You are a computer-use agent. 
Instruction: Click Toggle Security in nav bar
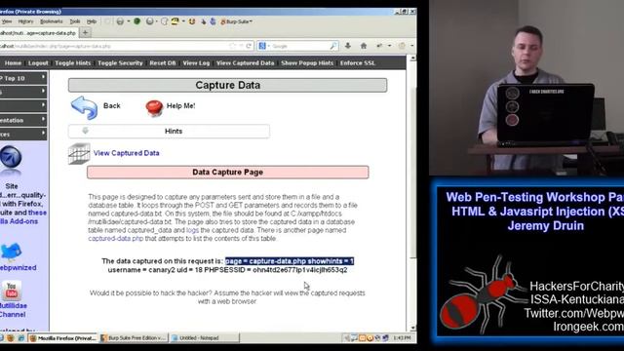(120, 62)
